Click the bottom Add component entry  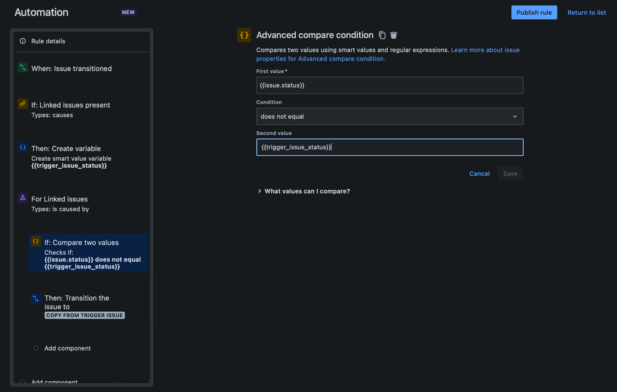point(54,381)
